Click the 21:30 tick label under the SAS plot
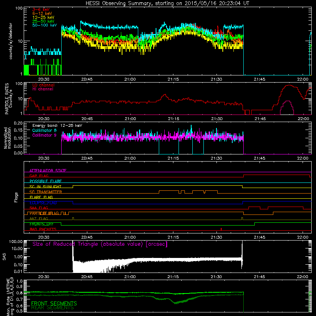 216,277
